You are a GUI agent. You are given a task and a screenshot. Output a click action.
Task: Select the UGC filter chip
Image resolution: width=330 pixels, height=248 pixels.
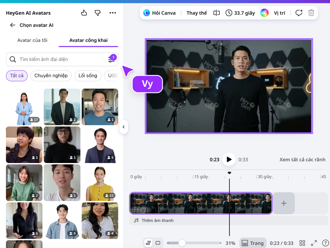click(x=111, y=76)
